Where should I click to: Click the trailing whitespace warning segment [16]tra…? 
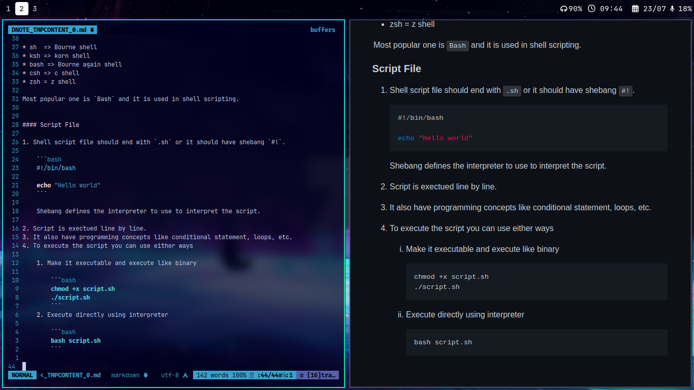(x=318, y=375)
